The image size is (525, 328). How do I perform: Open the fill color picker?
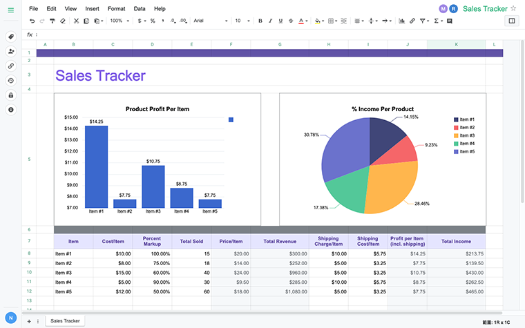pos(318,21)
